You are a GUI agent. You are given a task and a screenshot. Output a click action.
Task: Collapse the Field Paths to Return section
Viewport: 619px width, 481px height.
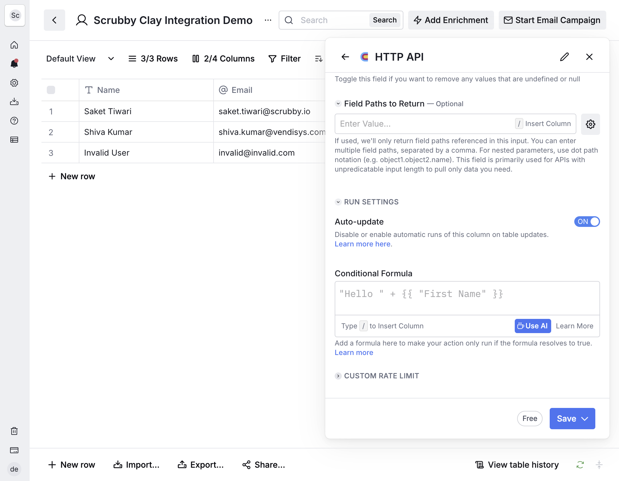pos(338,104)
